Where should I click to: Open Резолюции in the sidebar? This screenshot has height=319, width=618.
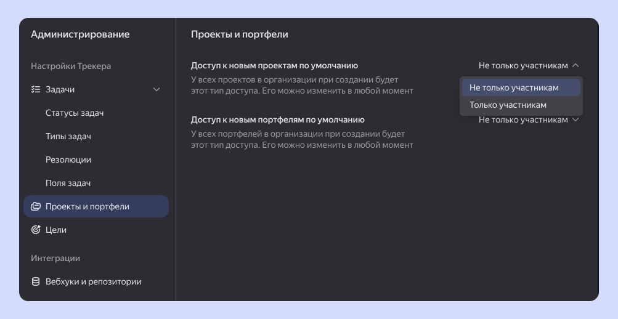click(68, 159)
